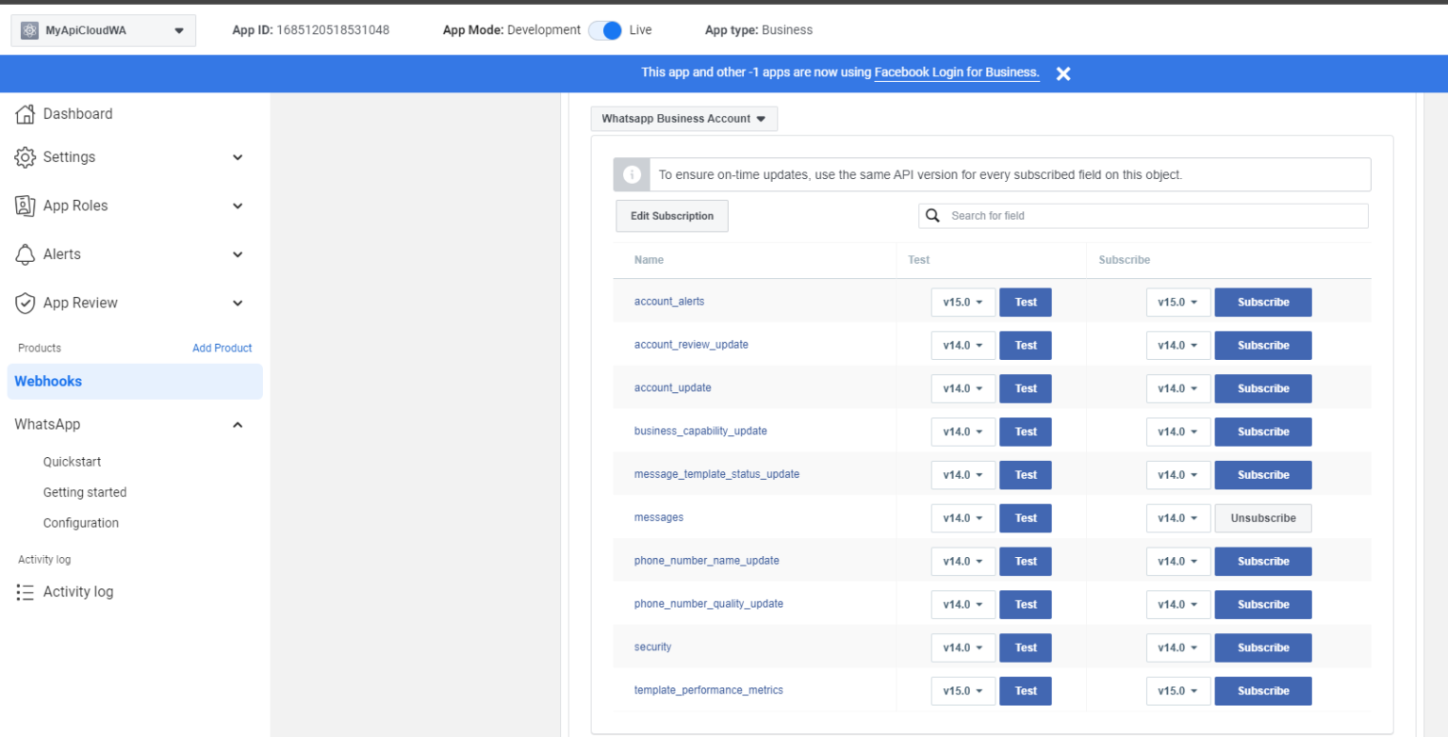1448x737 pixels.
Task: Click the Edit Subscription button
Action: pyautogui.click(x=671, y=216)
